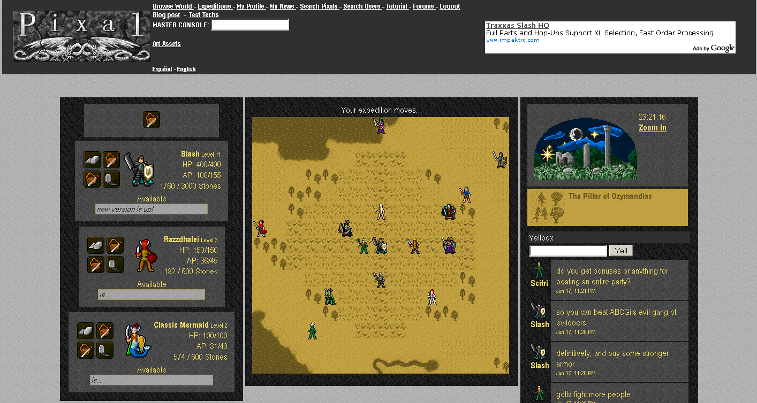The width and height of the screenshot is (757, 403).
Task: Click the message 'gotta fight more people'
Action: [593, 394]
